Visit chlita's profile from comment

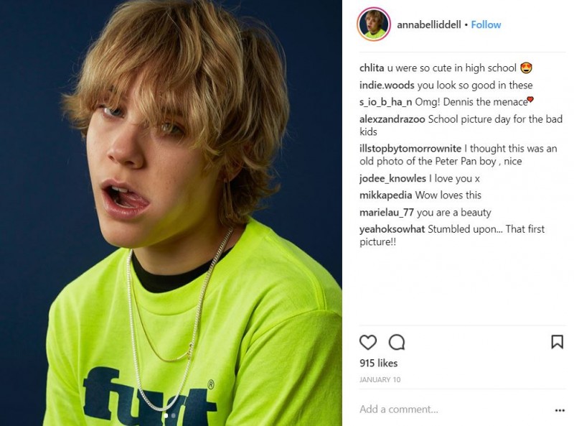372,68
